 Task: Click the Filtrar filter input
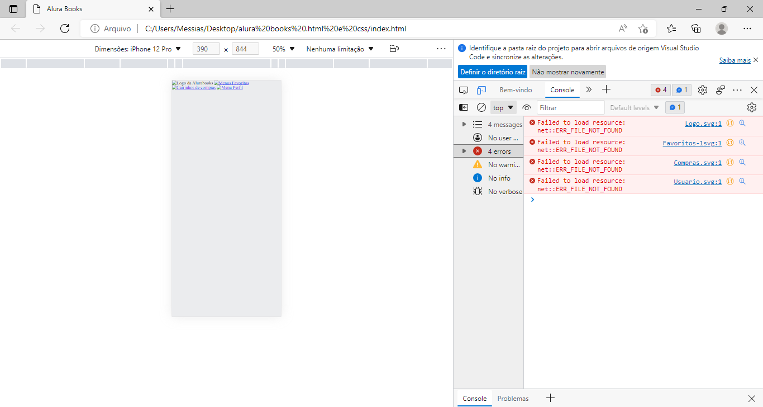(570, 107)
